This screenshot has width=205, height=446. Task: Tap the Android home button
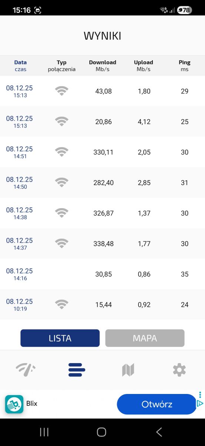point(101,432)
